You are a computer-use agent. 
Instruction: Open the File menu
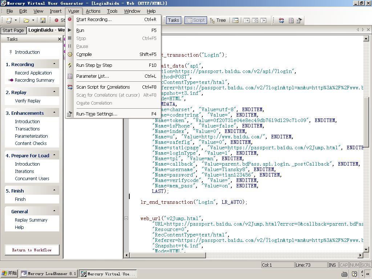[x=10, y=11]
